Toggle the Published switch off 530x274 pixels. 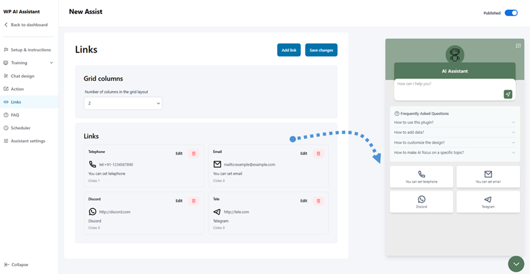point(511,13)
